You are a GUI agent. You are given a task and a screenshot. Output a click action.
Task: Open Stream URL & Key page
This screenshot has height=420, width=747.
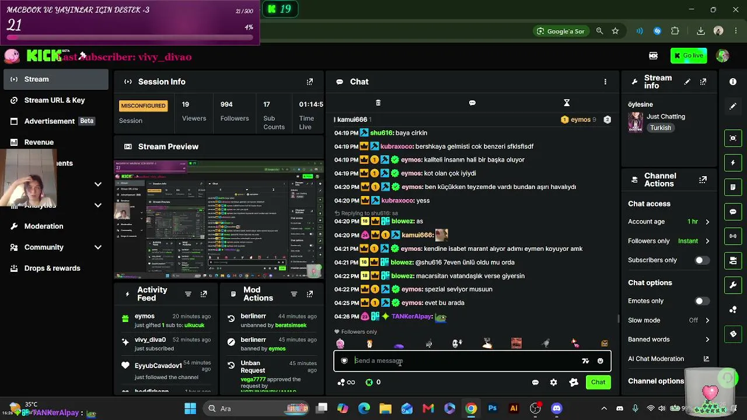56,100
